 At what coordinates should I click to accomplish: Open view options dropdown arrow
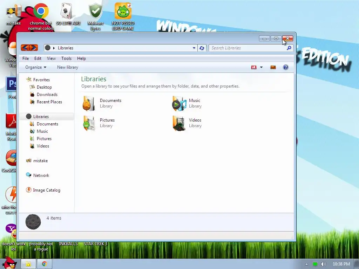pyautogui.click(x=261, y=67)
